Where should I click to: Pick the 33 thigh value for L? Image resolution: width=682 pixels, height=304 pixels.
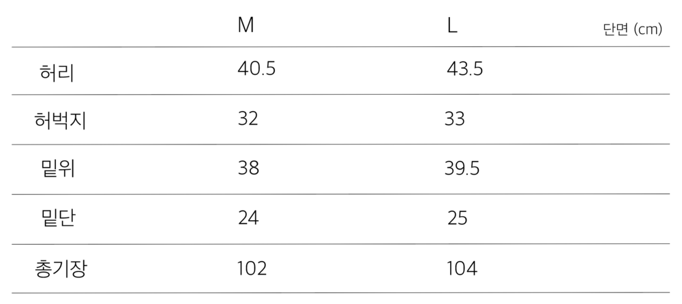pos(454,119)
